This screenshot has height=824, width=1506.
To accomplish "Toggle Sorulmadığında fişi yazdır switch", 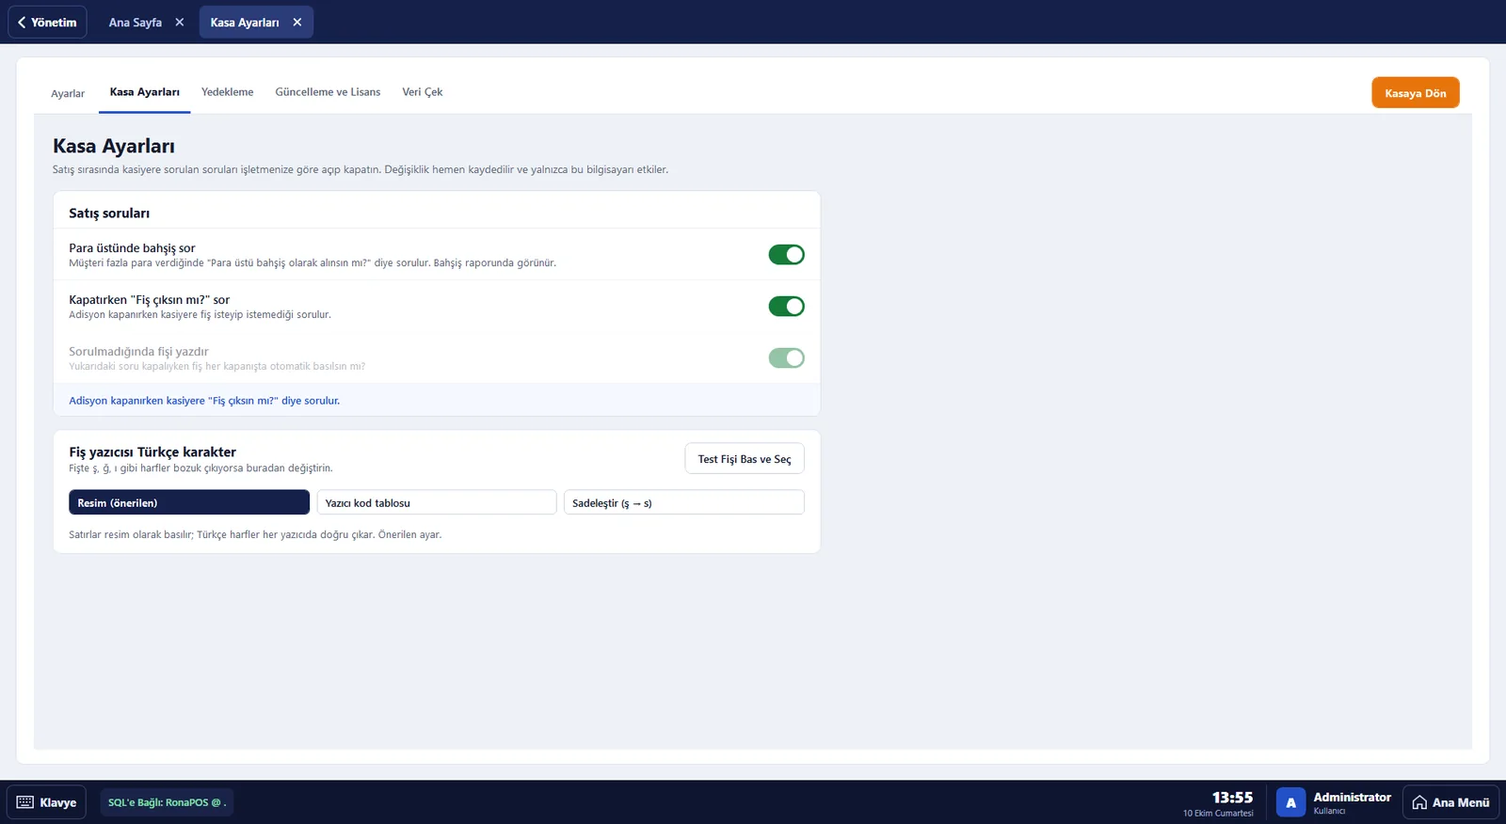I will pos(786,358).
